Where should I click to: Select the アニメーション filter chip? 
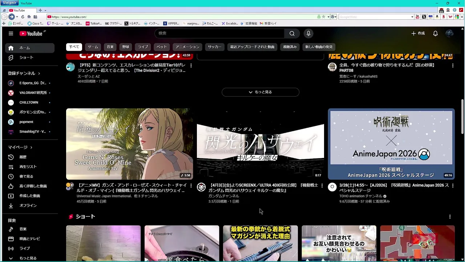pos(187,47)
